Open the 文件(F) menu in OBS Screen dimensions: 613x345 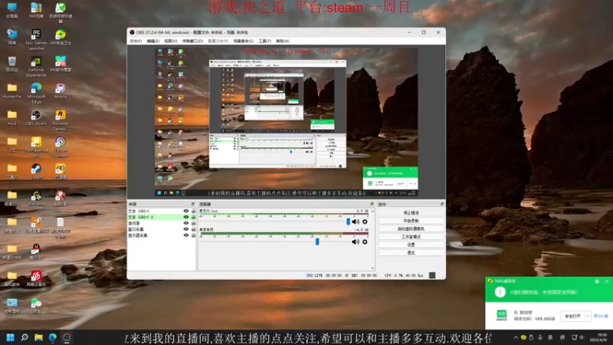click(x=136, y=41)
